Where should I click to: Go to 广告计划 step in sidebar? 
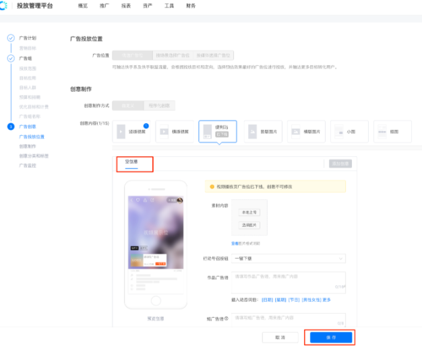tap(28, 38)
